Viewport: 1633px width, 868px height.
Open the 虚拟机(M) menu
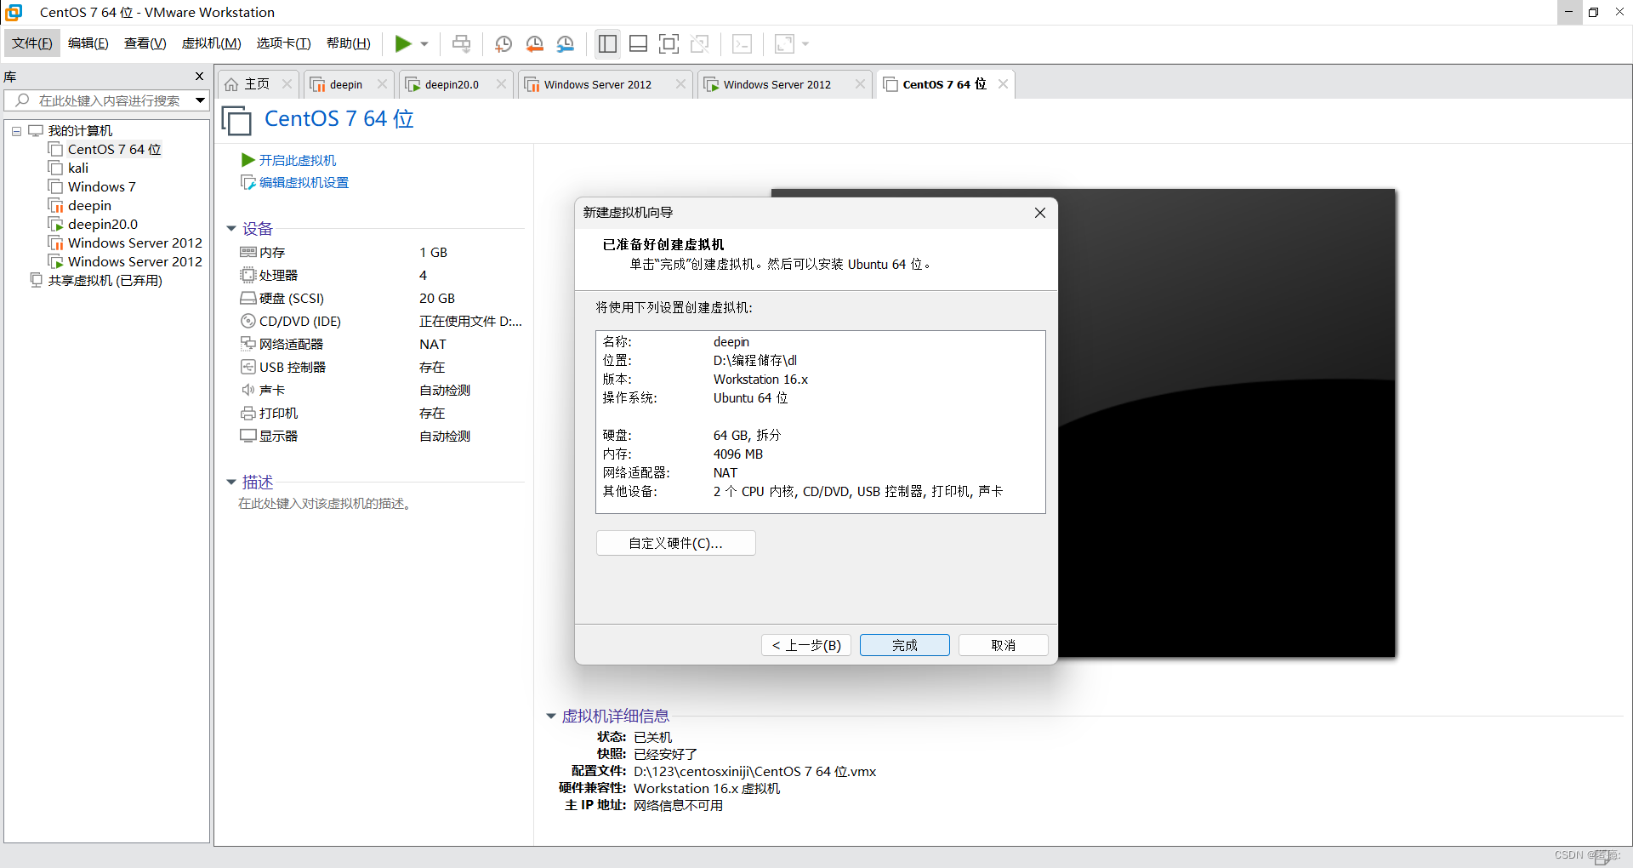[x=212, y=43]
